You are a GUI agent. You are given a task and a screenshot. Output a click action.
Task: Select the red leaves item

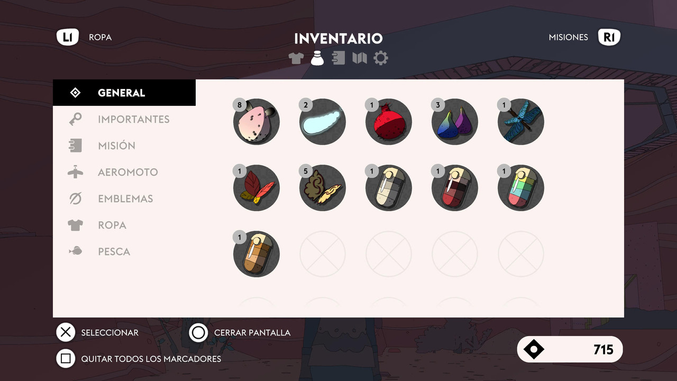pyautogui.click(x=257, y=188)
